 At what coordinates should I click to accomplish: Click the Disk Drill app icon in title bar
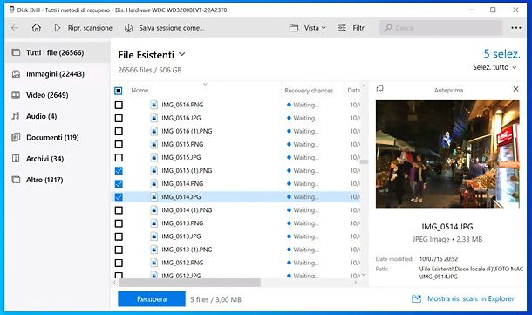coord(12,10)
